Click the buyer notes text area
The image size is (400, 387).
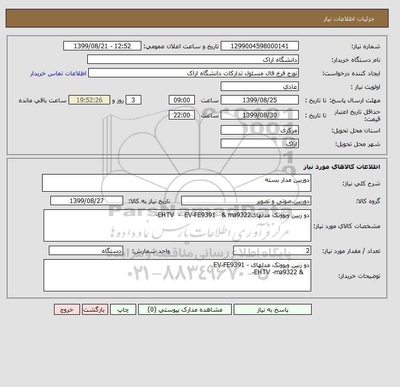click(177, 275)
